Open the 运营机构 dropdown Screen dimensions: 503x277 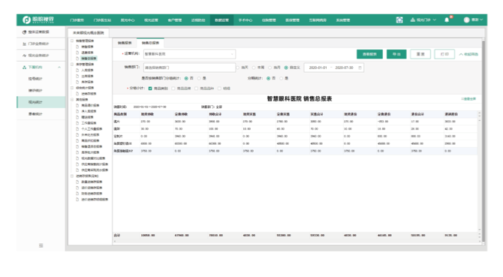[190, 54]
